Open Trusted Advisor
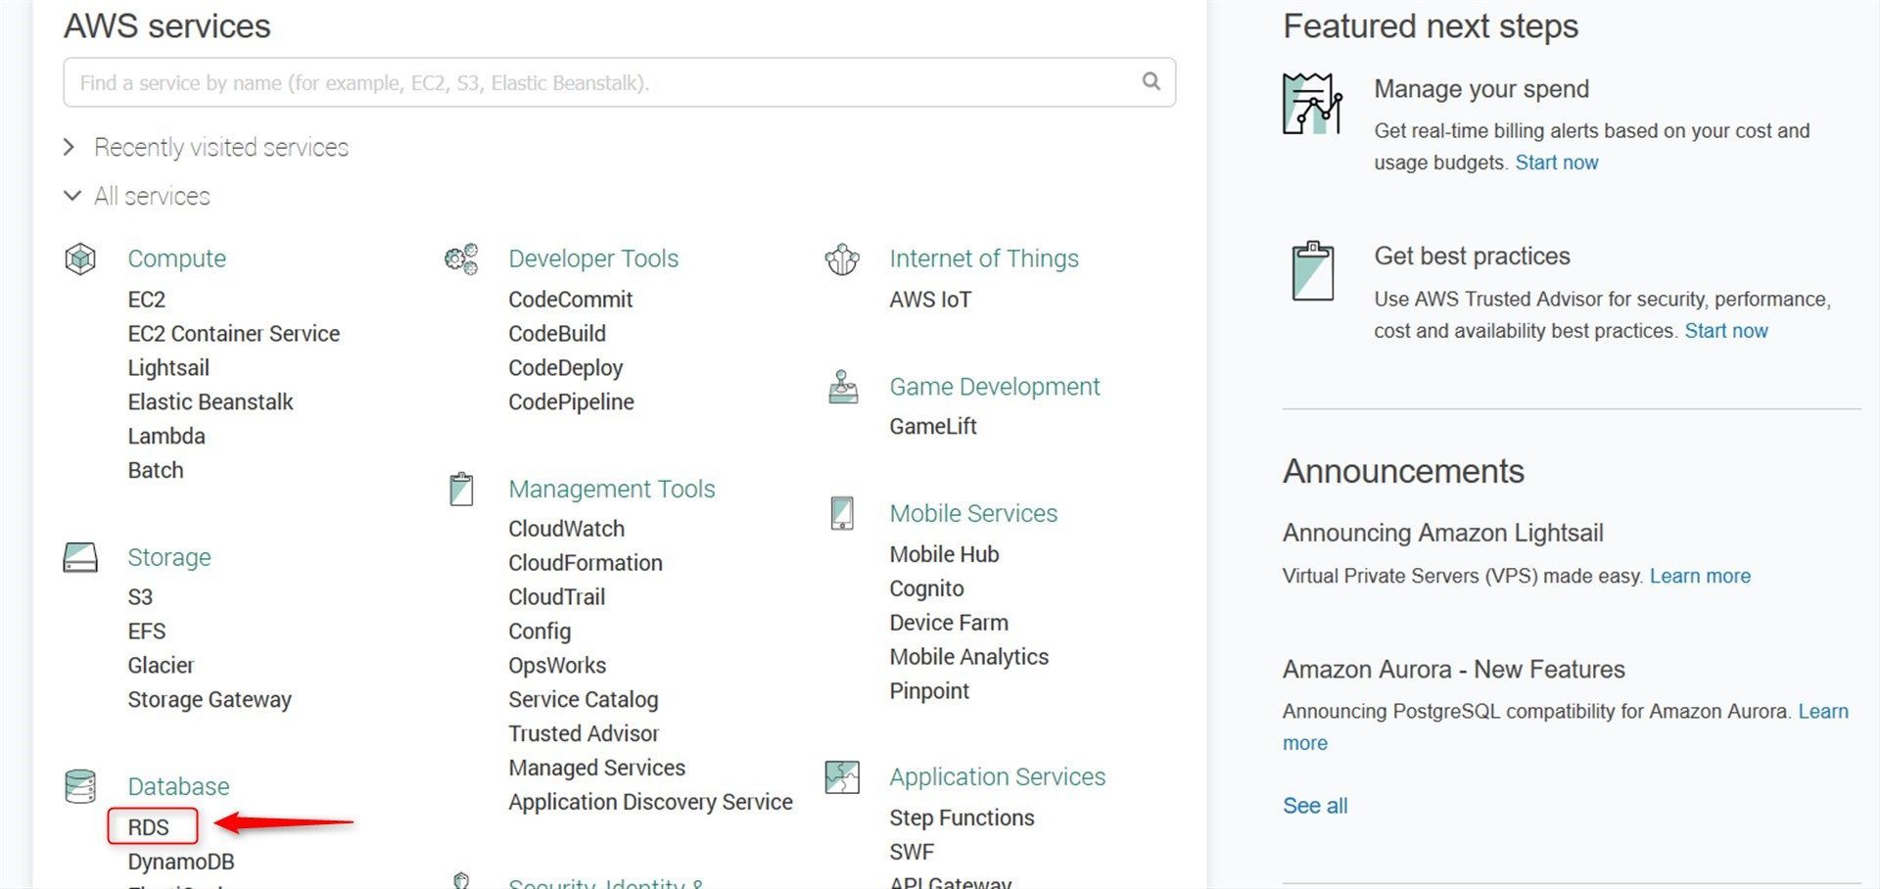Viewport: 1880px width, 889px height. point(584,734)
